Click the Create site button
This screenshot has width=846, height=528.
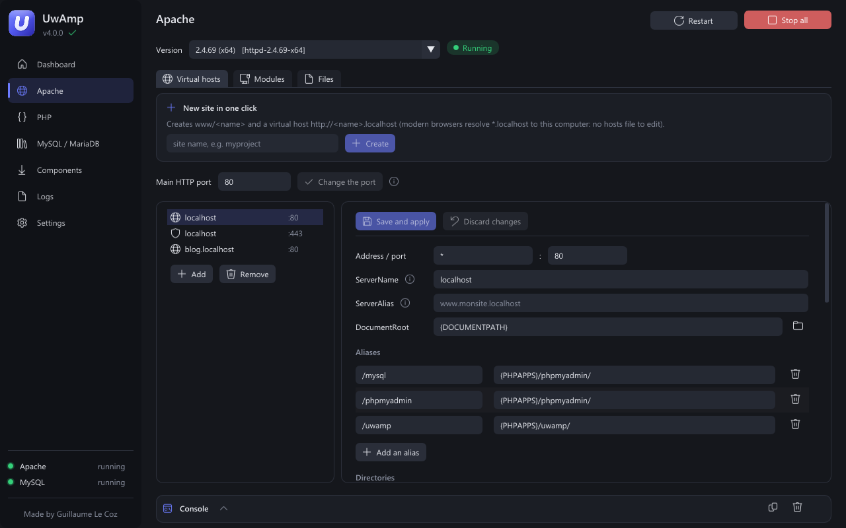pyautogui.click(x=369, y=143)
